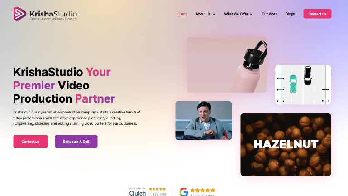Open the man in gray suit thumbnail

point(204,120)
